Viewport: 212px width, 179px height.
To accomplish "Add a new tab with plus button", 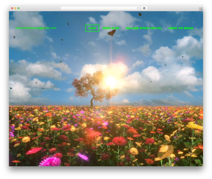I will 201,9.
